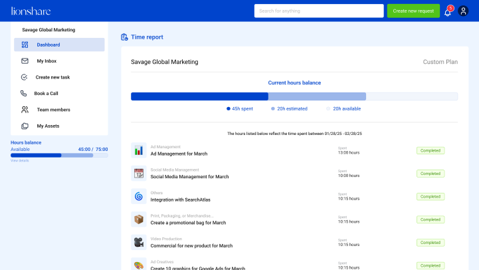Click the Social Media Management calendar icon
The height and width of the screenshot is (270, 479).
[139, 174]
